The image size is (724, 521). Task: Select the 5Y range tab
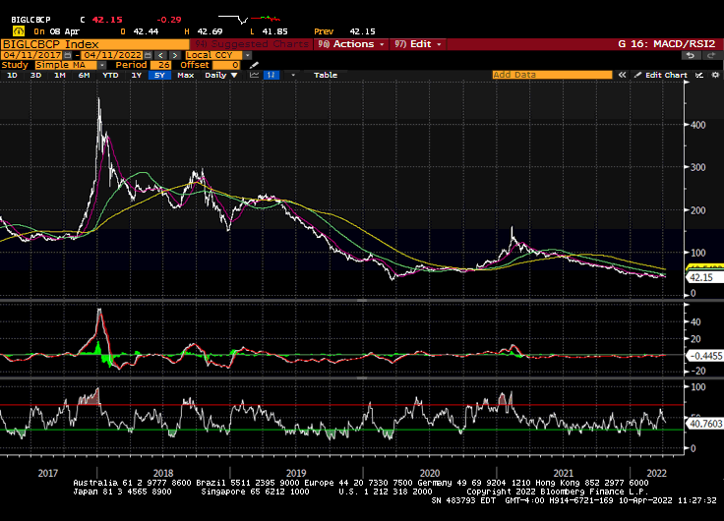point(159,75)
